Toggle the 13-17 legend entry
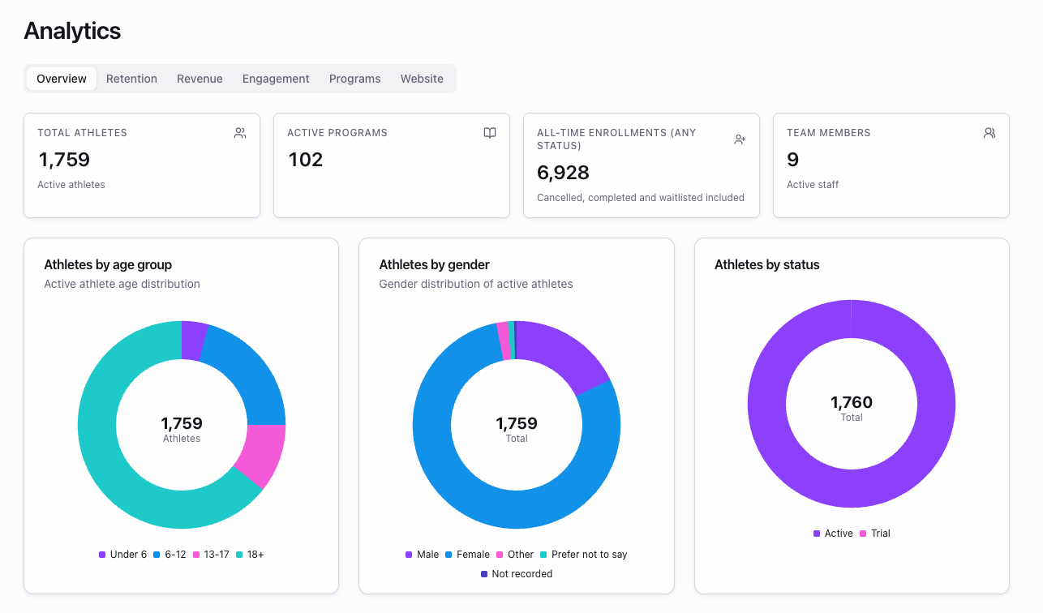The height and width of the screenshot is (613, 1043). click(x=211, y=555)
